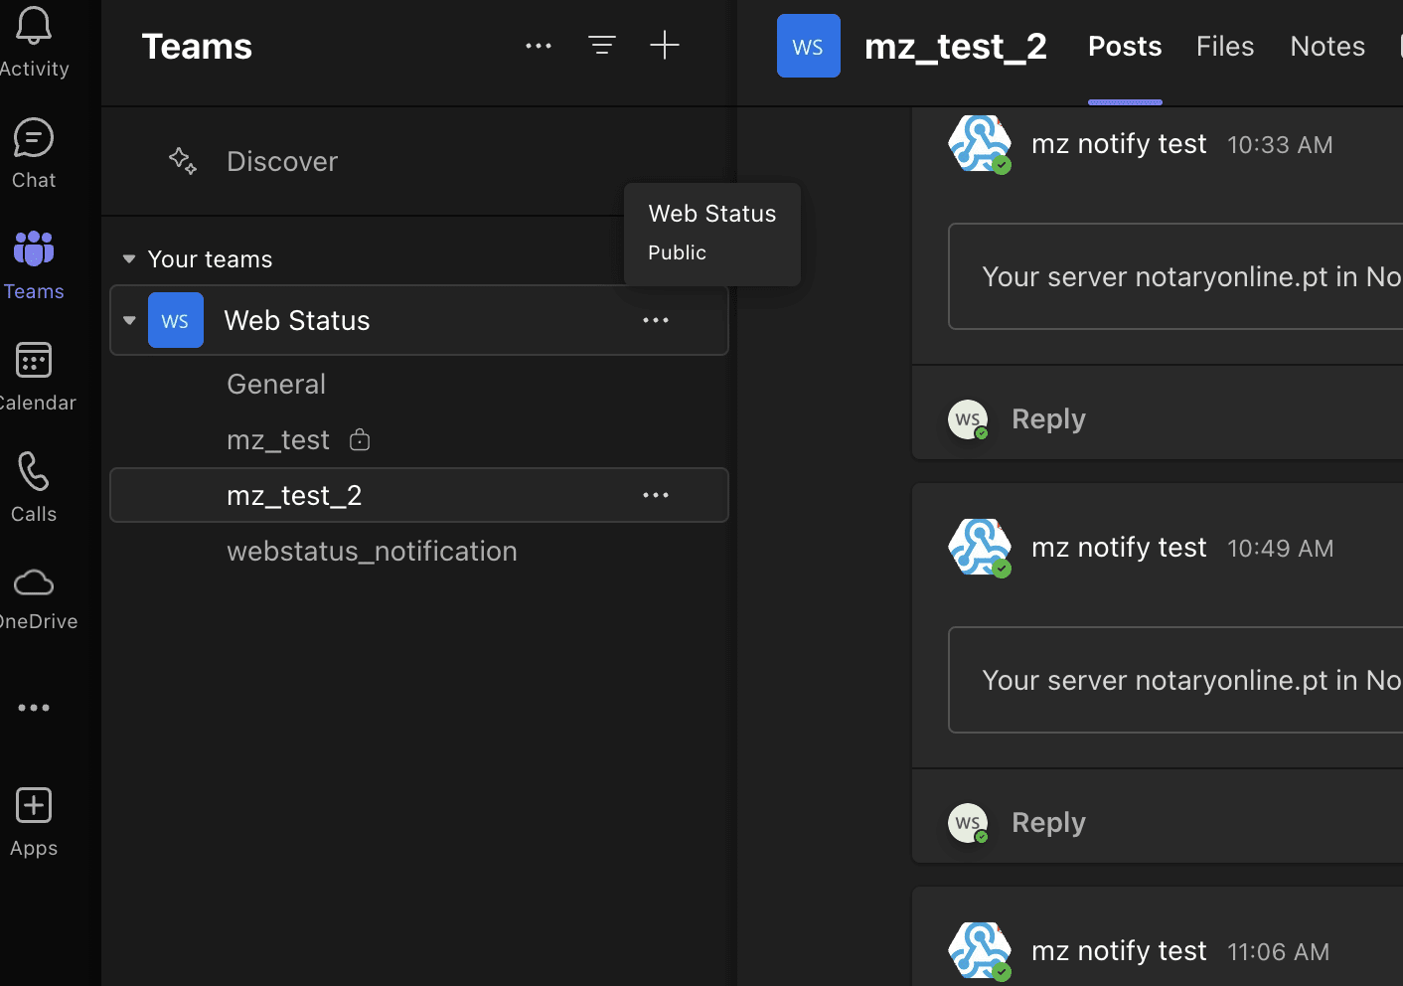1403x986 pixels.
Task: Show more apps via sidebar ellipsis
Action: pos(34,708)
